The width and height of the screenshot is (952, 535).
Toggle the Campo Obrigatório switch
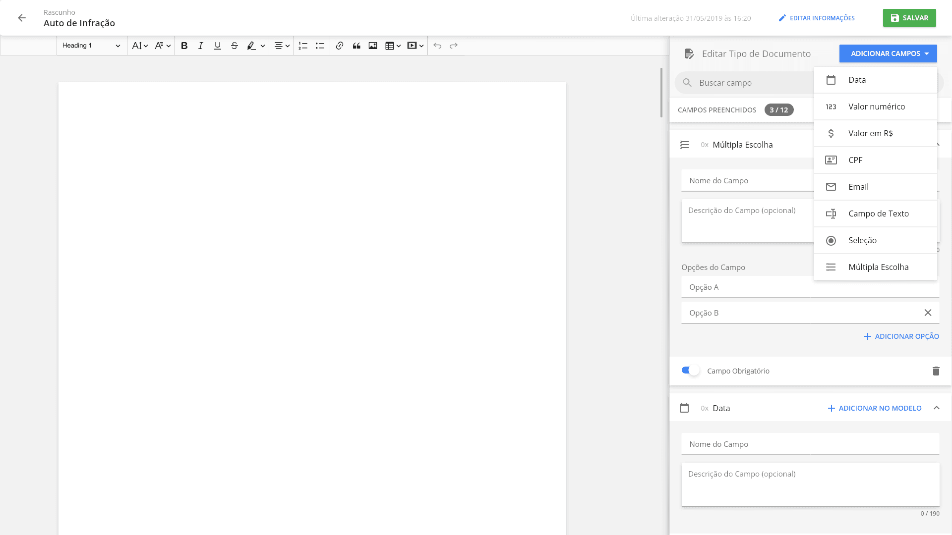[690, 371]
